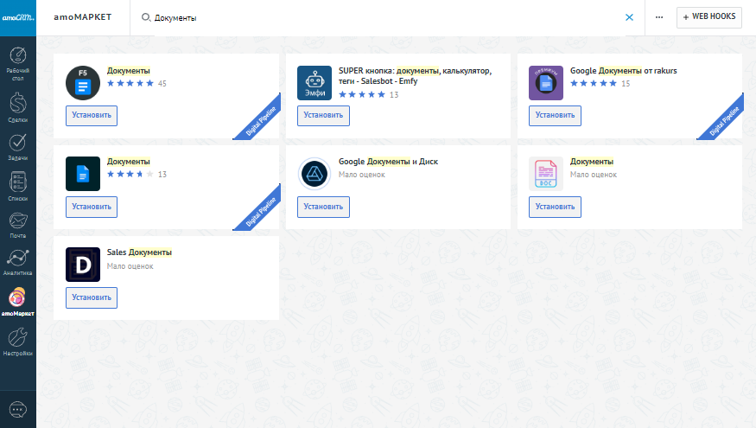Click into the Документы search field
This screenshot has height=428, width=756.
point(380,17)
